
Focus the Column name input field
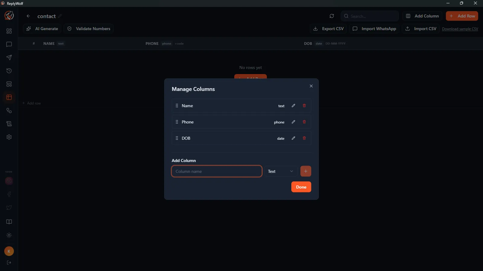[217, 171]
